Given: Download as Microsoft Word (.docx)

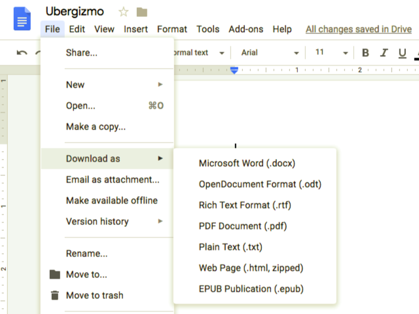Looking at the screenshot, I should [255, 163].
